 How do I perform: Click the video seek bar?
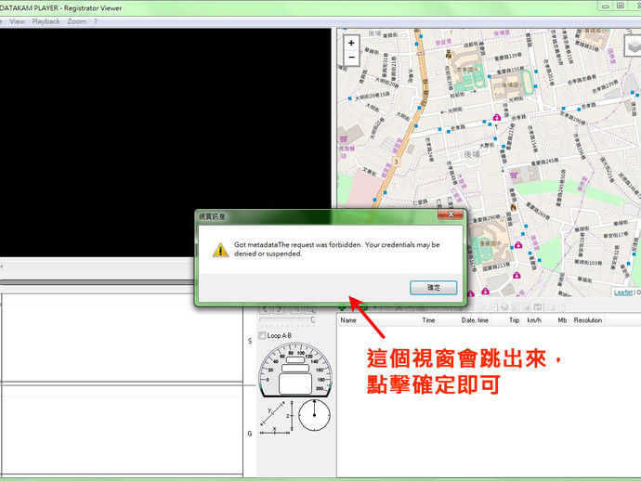pyautogui.click(x=98, y=282)
